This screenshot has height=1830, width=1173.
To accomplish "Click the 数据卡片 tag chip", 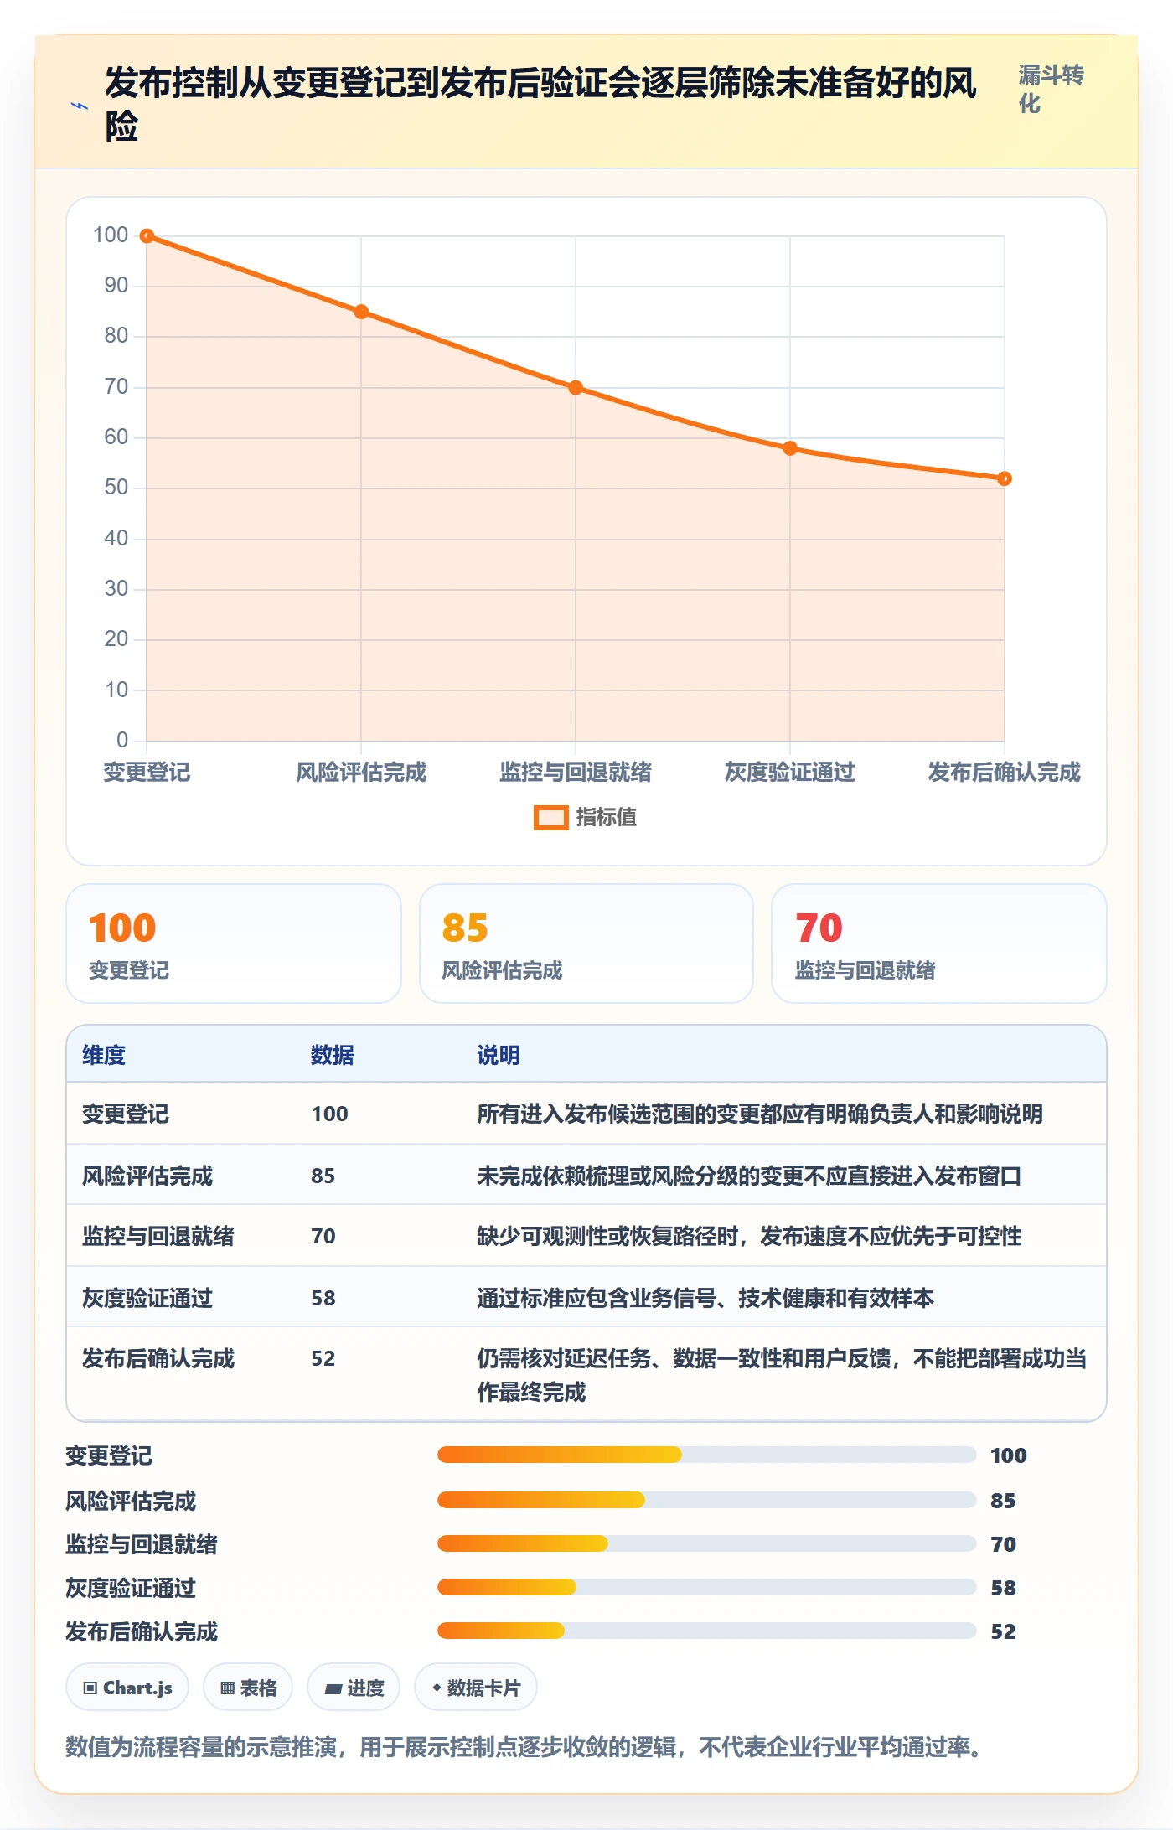I will coord(476,1688).
